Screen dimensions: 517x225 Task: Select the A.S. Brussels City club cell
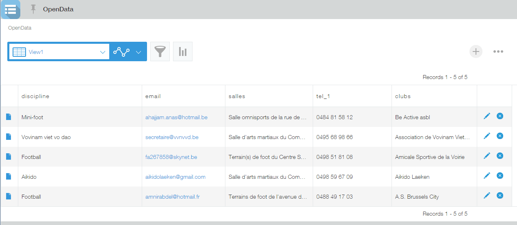pyautogui.click(x=434, y=197)
